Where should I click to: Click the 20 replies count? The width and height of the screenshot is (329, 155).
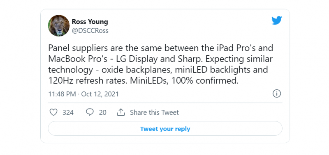(x=102, y=112)
